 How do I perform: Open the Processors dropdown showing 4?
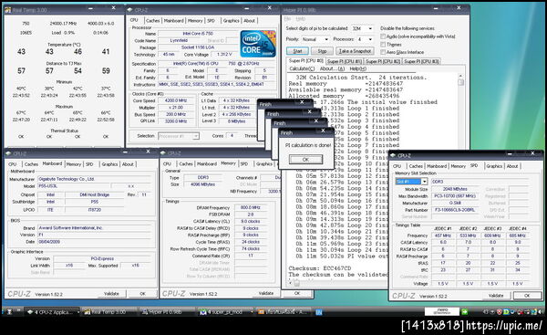365,39
